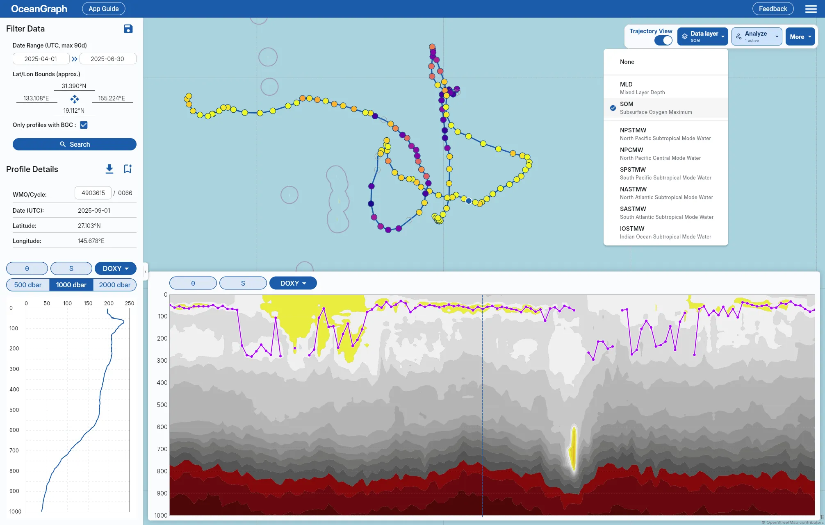Open the hamburger menu

click(x=811, y=9)
